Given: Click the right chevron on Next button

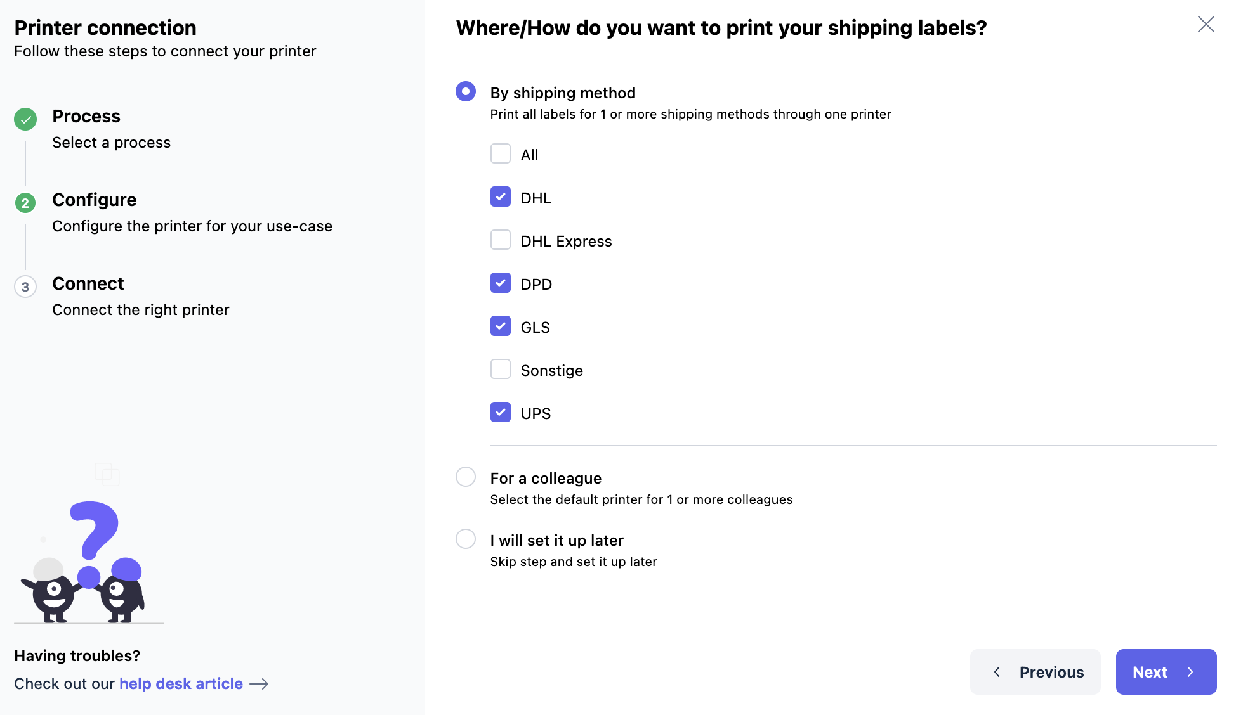Looking at the screenshot, I should click(x=1190, y=672).
